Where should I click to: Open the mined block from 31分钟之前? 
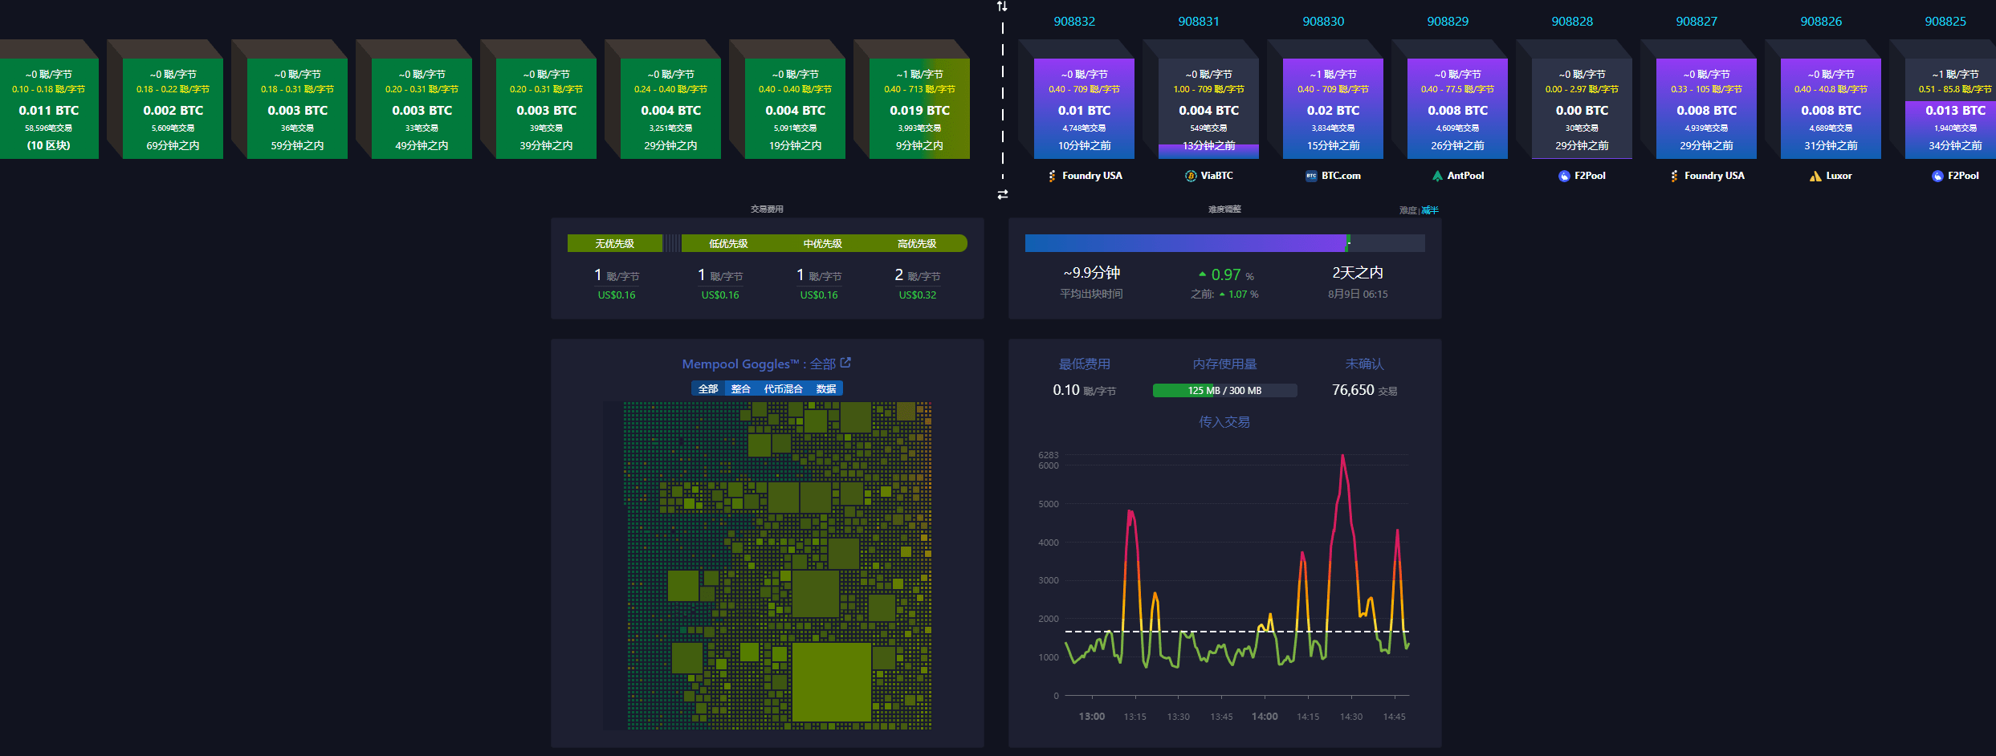coord(1831,108)
